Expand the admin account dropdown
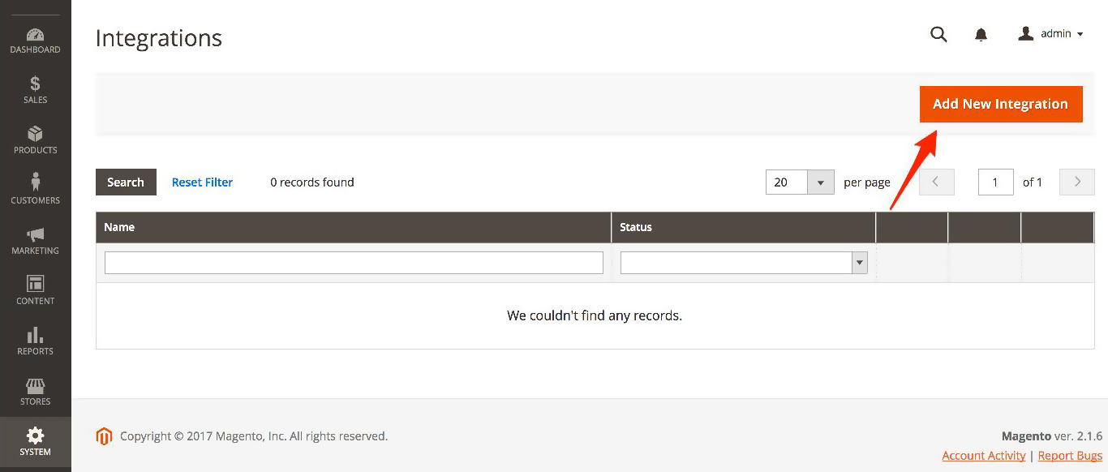This screenshot has height=472, width=1108. click(x=1050, y=34)
